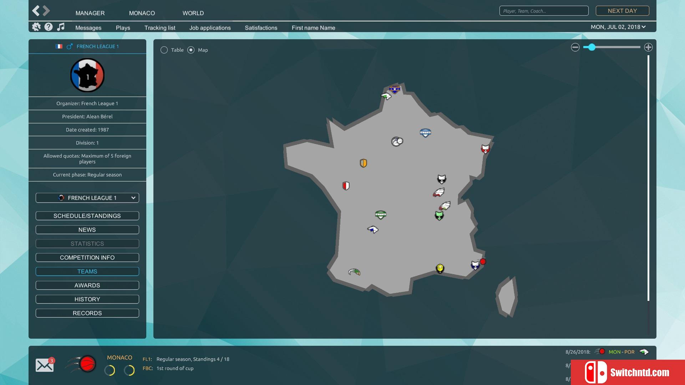The width and height of the screenshot is (685, 385).
Task: Zoom in with the plus button
Action: pos(648,47)
